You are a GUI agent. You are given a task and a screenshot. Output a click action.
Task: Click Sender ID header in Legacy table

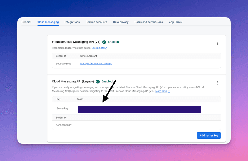(61, 118)
